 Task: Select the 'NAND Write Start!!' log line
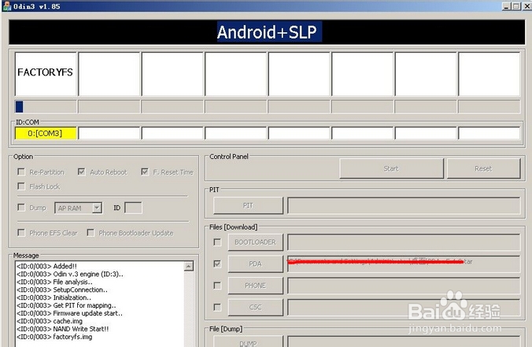coord(63,329)
